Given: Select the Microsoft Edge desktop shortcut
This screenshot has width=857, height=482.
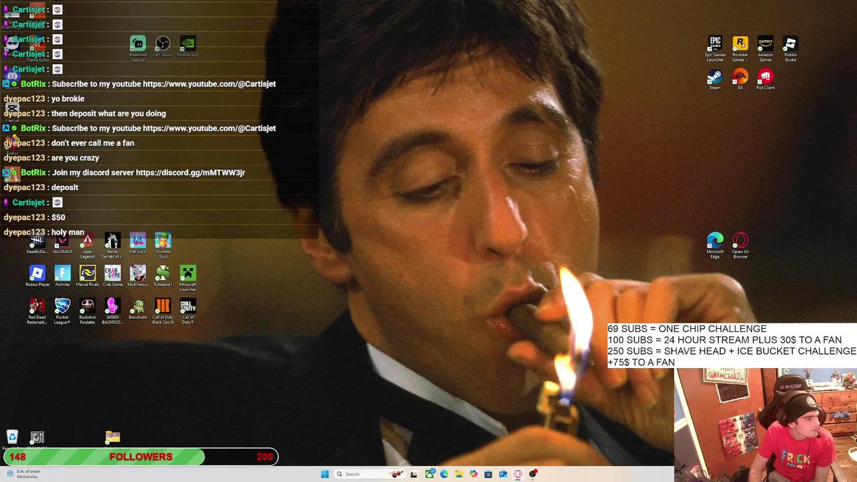Looking at the screenshot, I should point(715,246).
